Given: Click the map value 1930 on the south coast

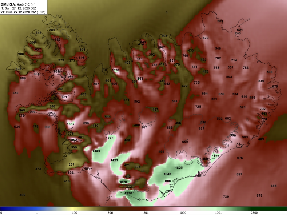Looking at the screenshot, I should point(128,193).
